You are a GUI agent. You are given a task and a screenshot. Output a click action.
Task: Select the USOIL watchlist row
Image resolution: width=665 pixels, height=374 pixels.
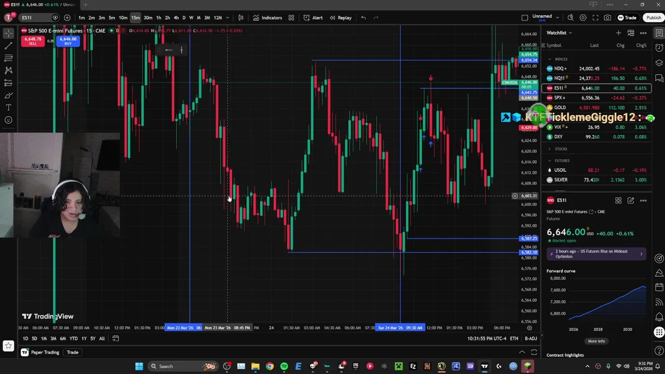tap(596, 170)
